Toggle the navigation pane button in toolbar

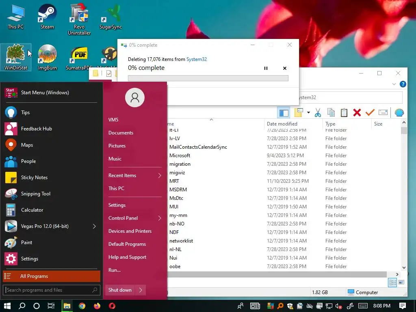[x=284, y=113]
